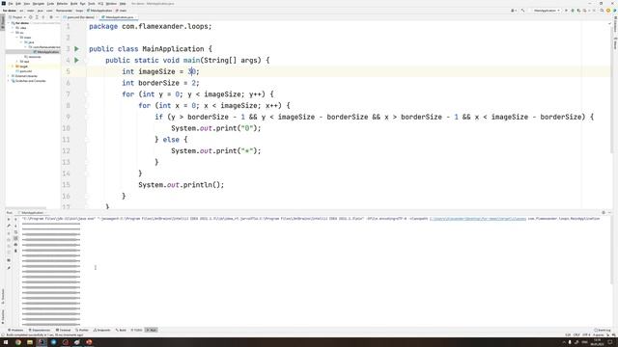Click the trash clear-all icon in console toolbar
Screen dimensions: 618x347
(x=15, y=251)
